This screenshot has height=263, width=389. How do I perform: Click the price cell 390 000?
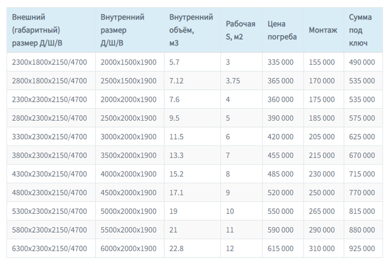click(281, 118)
